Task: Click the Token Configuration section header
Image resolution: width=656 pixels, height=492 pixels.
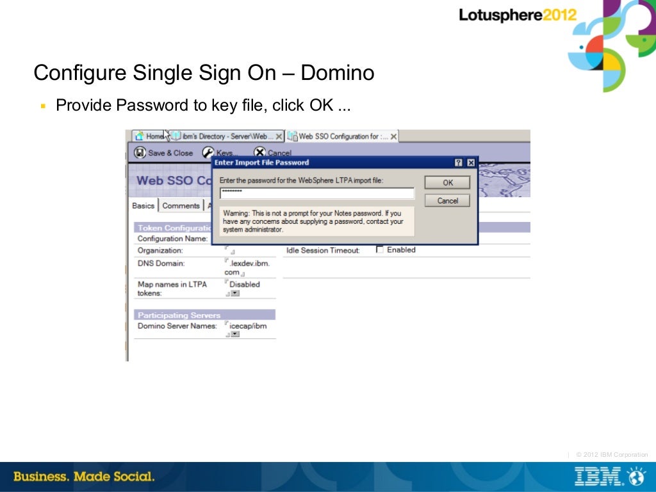Action: tap(173, 228)
